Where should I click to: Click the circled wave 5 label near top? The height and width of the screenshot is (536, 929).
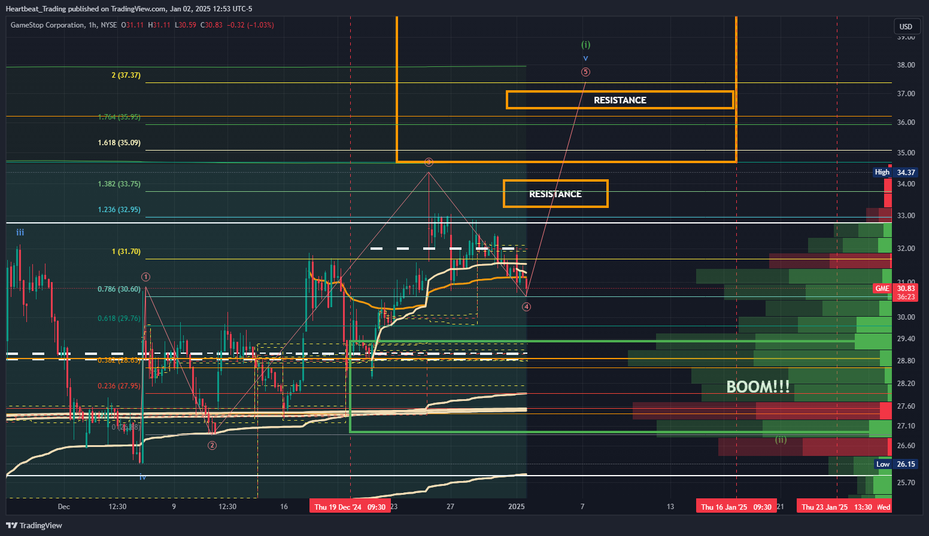click(585, 72)
